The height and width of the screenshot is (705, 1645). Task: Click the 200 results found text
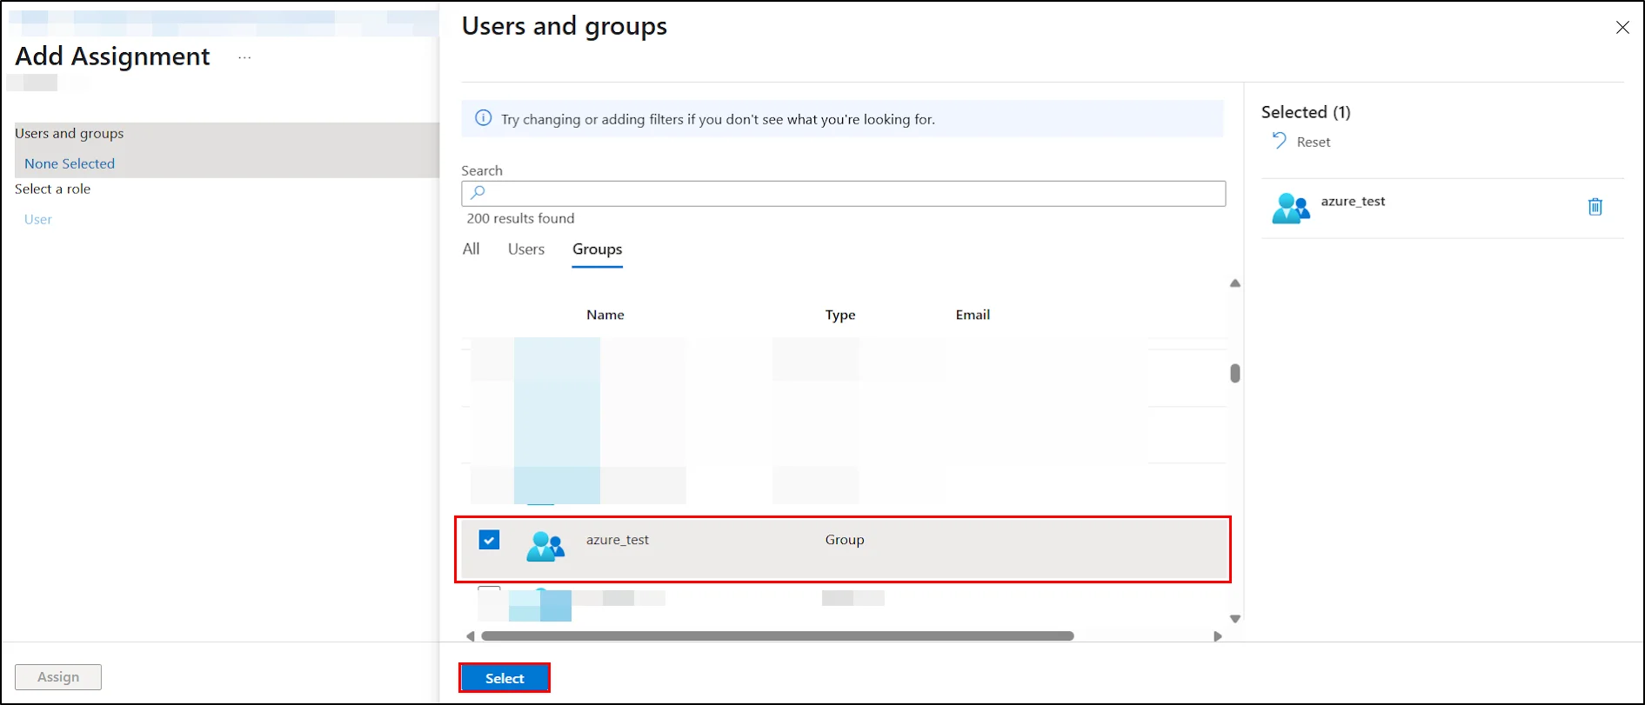coord(520,218)
